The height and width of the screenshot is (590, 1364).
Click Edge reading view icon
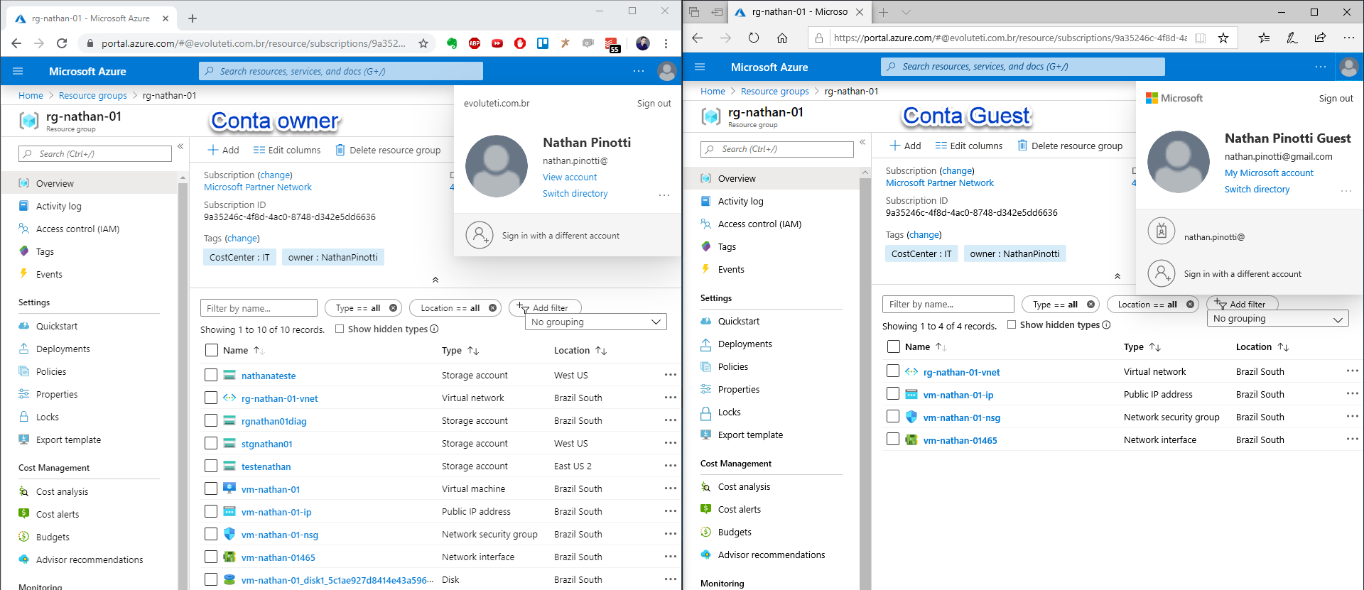coord(1200,38)
